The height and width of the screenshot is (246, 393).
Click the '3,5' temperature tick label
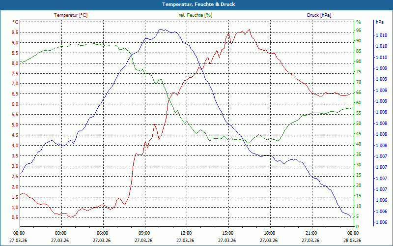(x=16, y=155)
